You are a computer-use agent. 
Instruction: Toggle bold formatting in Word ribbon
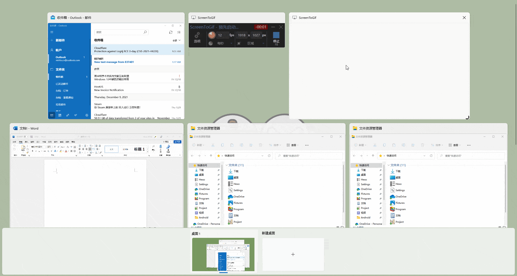(x=32, y=151)
